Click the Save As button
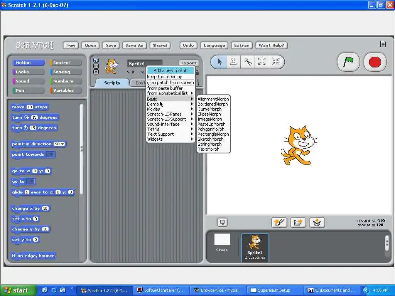 coord(134,45)
